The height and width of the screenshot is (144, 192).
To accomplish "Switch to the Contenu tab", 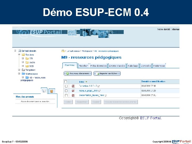I will click(70, 65).
